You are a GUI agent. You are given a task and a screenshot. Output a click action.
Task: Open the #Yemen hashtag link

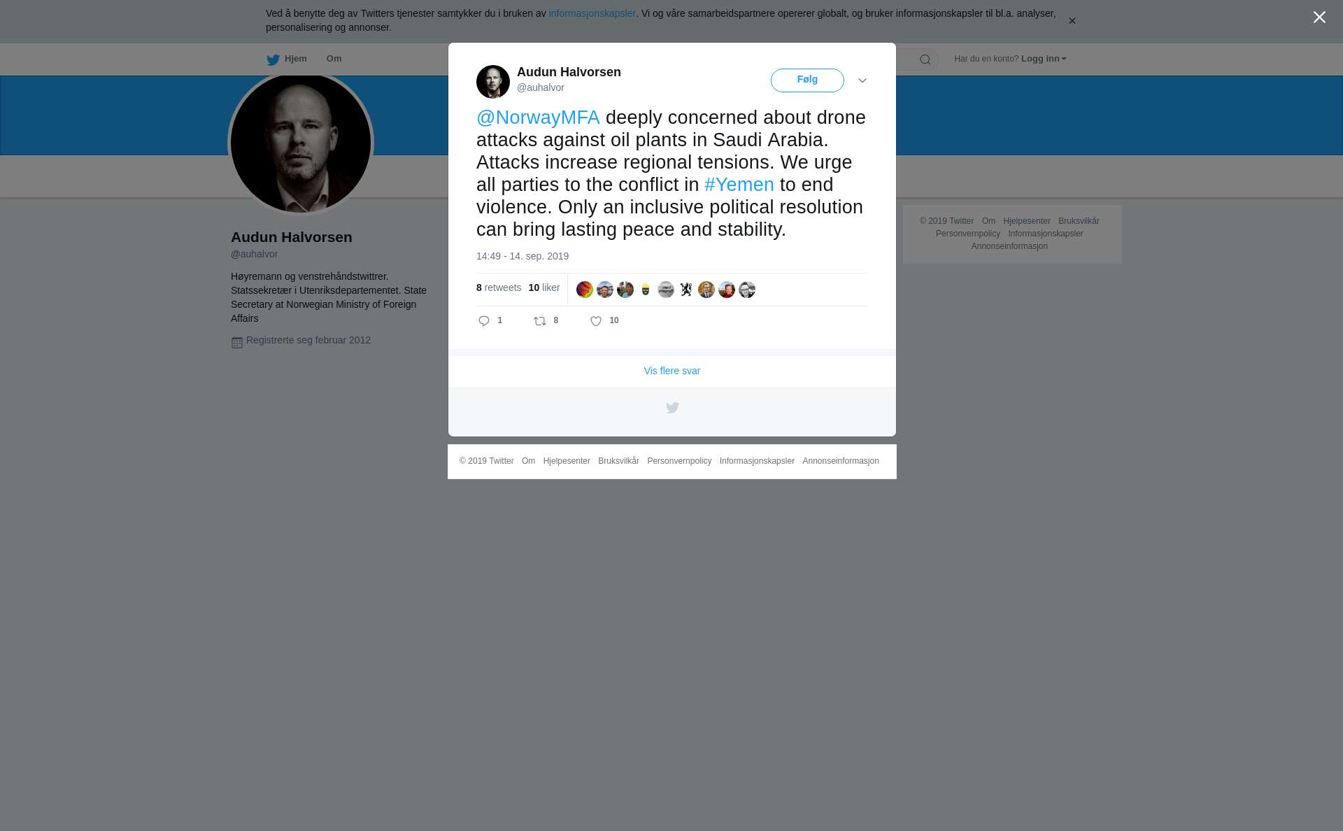(x=739, y=185)
